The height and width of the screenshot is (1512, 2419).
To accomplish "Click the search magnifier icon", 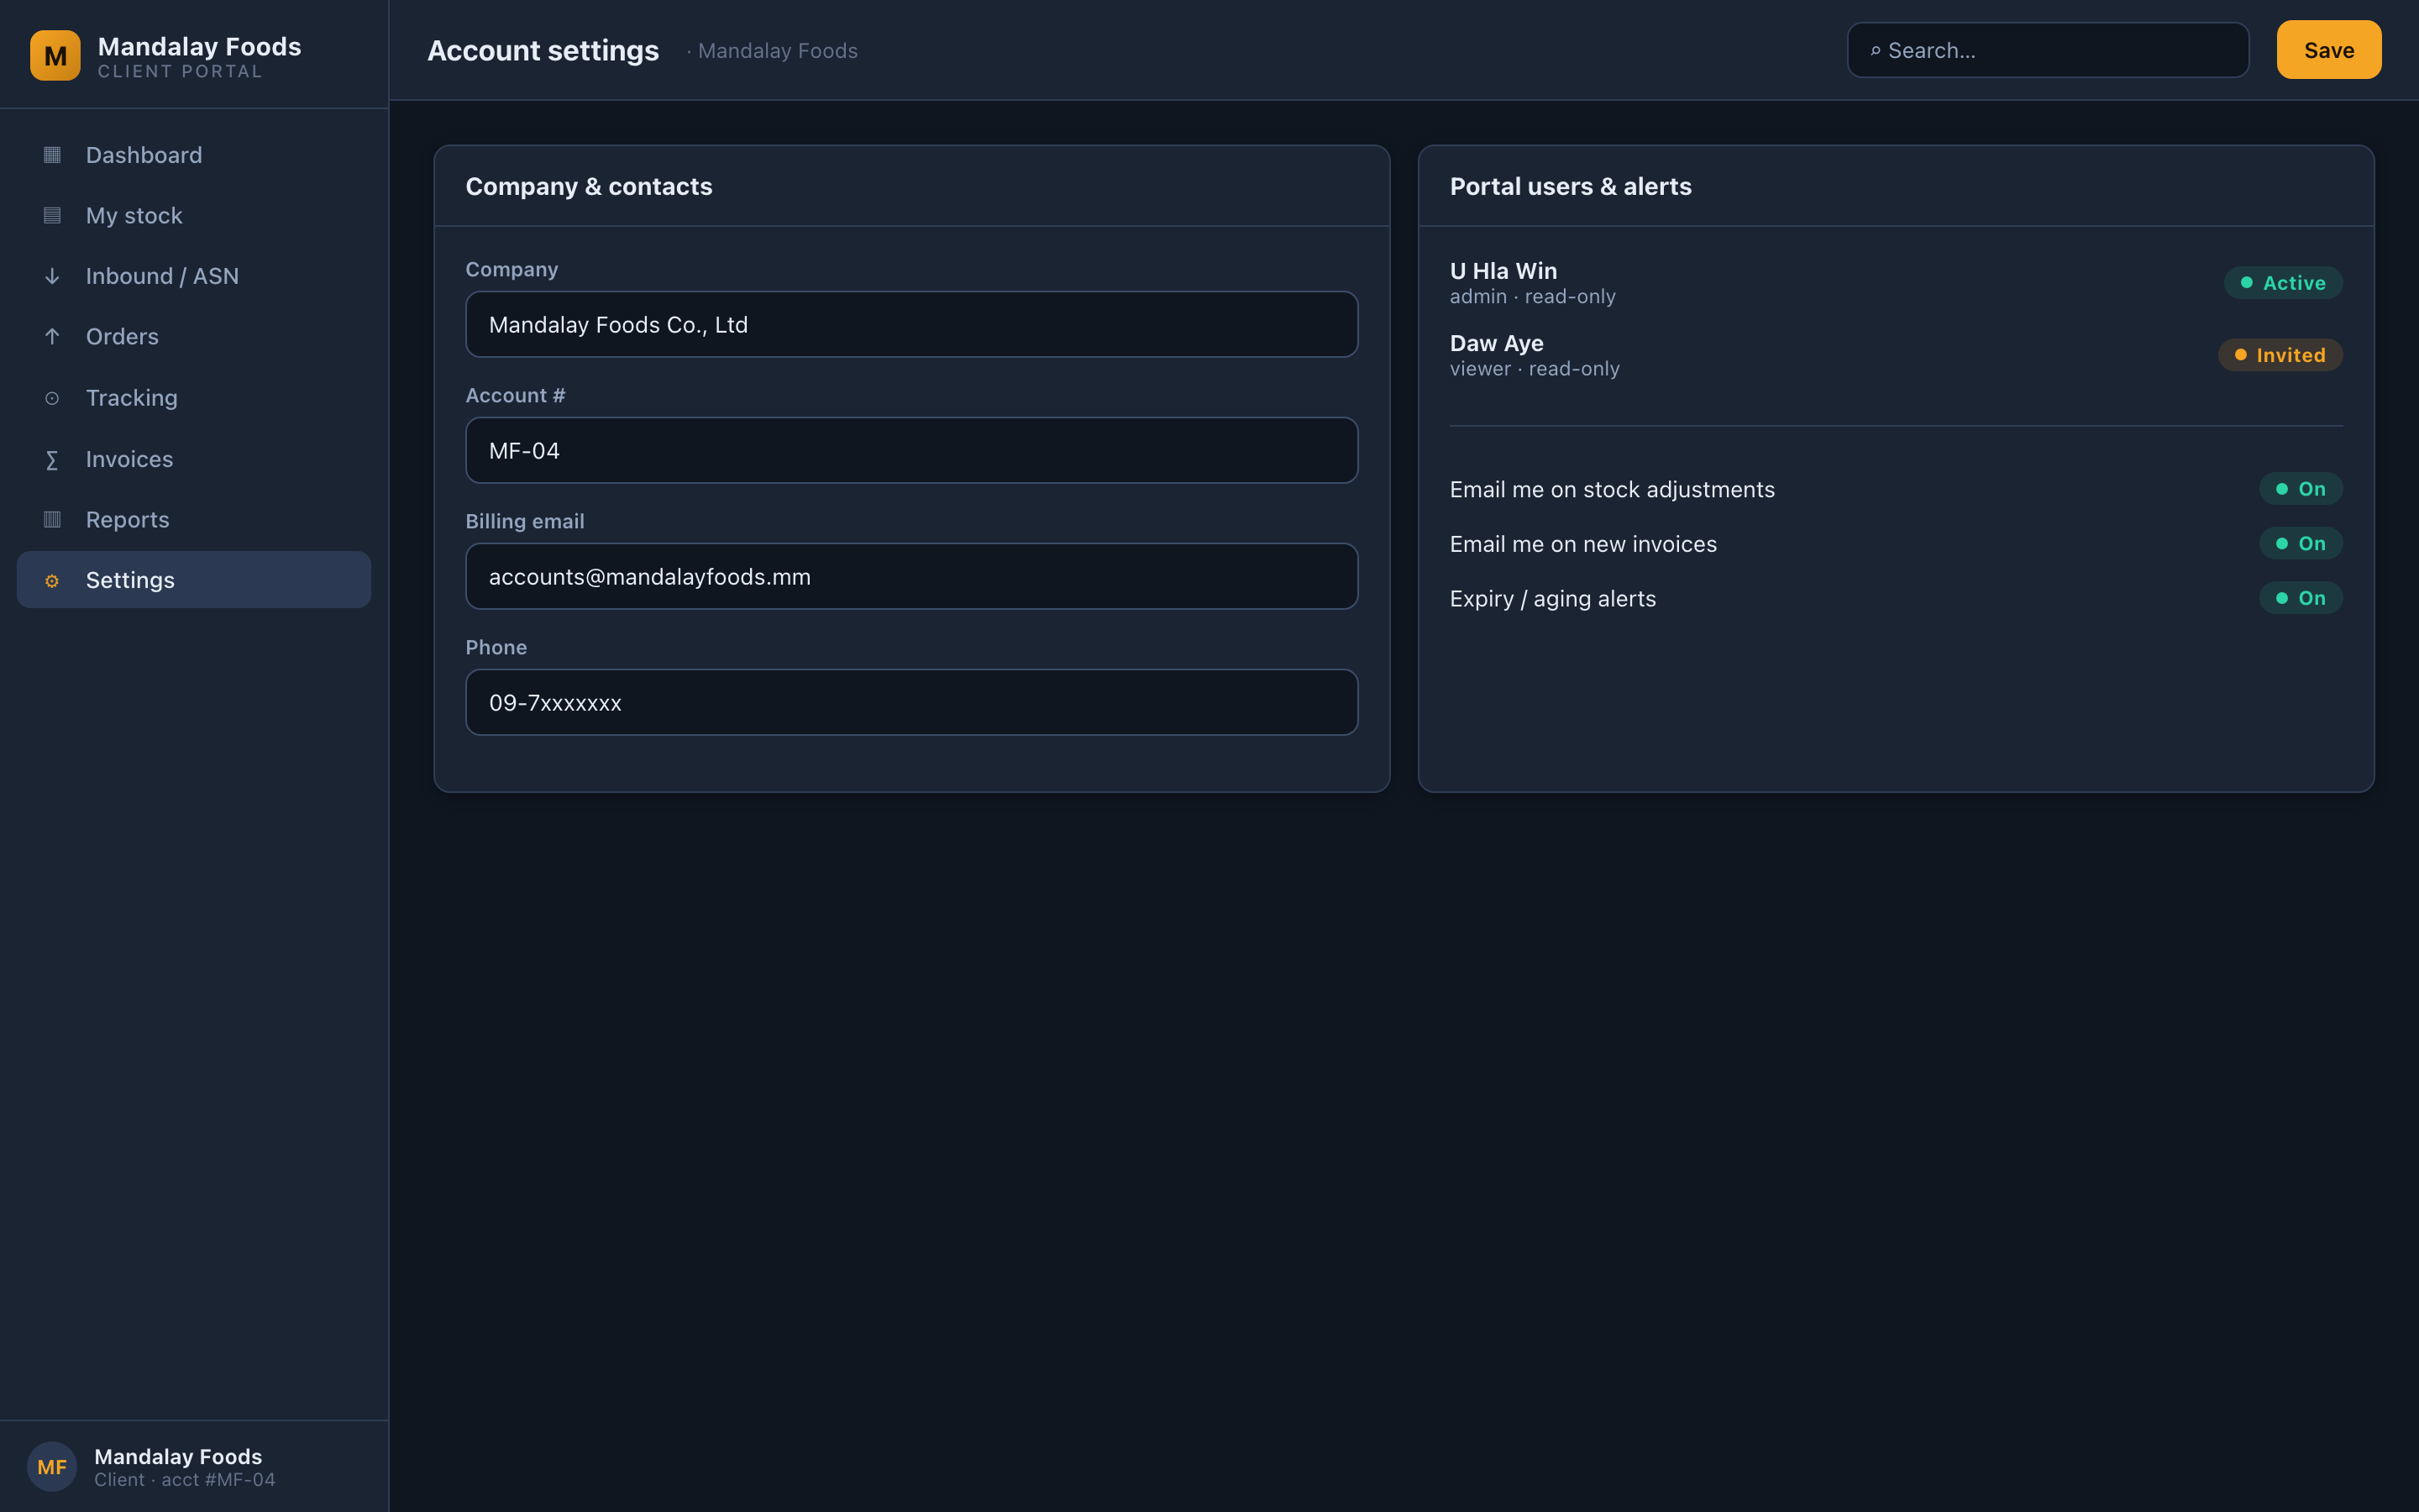I will [1876, 50].
